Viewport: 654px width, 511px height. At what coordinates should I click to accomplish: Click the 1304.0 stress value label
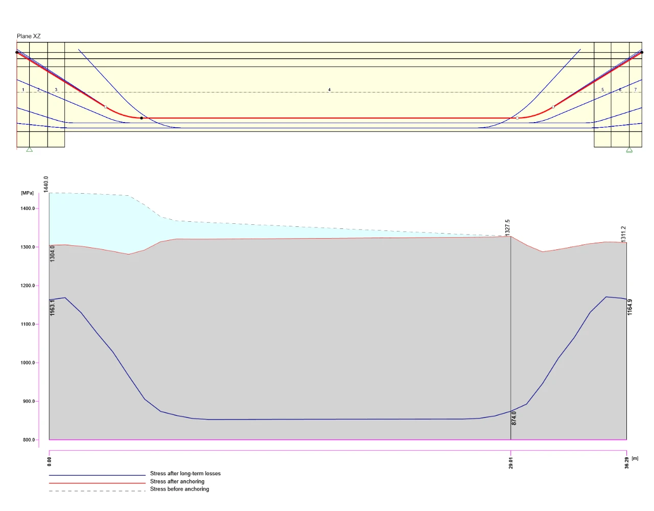[53, 253]
